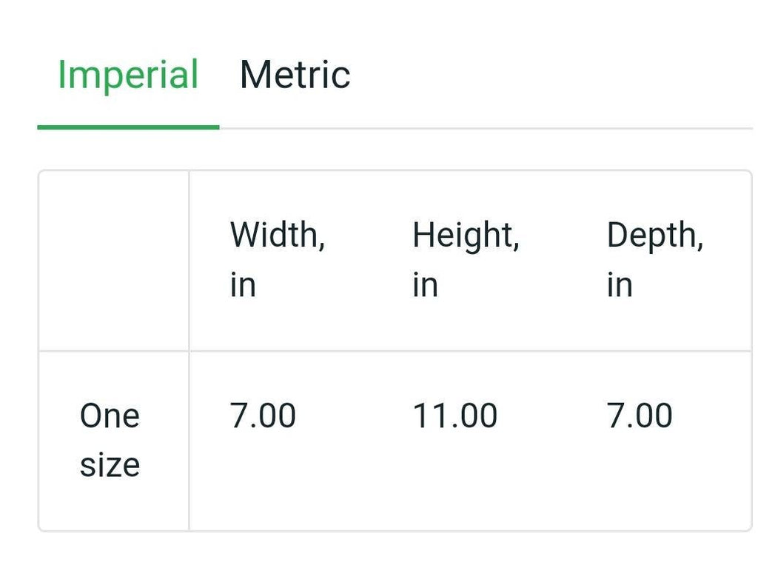Click the "Width, in" column header

coord(278,260)
